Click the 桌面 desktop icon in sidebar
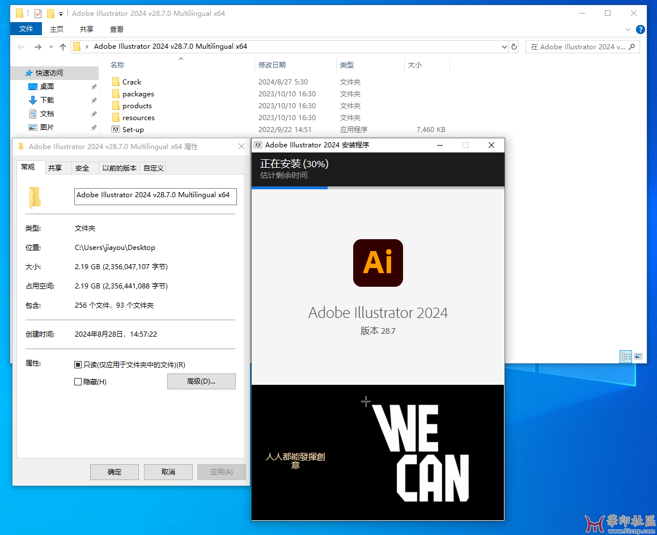Screen dimensions: 657x535 coord(33,87)
